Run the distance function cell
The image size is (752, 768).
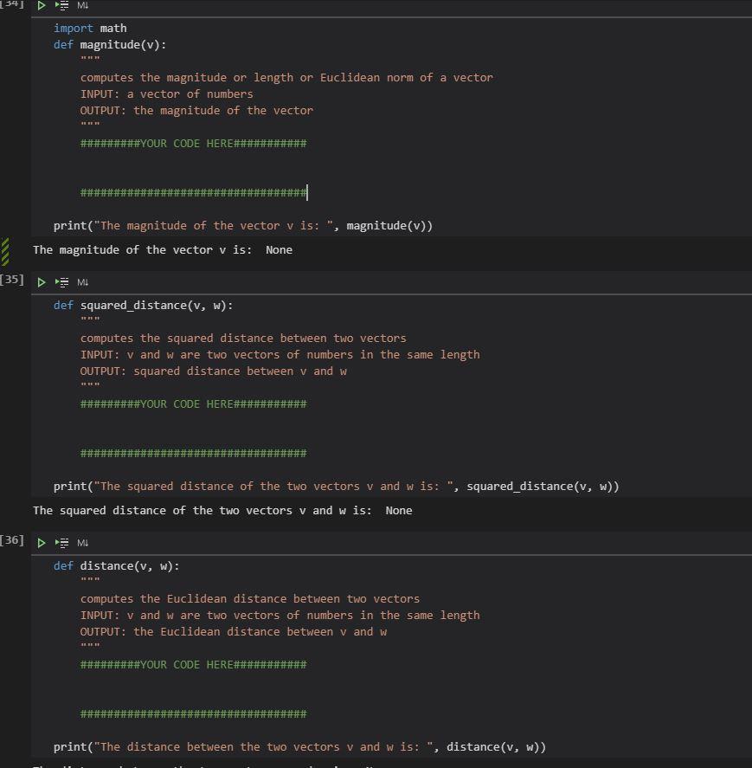pyautogui.click(x=41, y=543)
